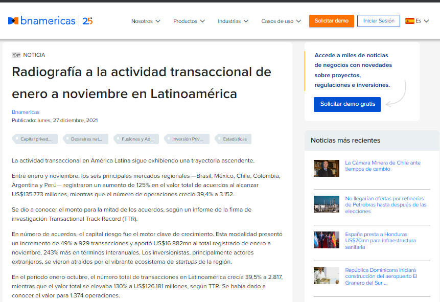Image resolution: width=440 pixels, height=302 pixels.
Task: Expand the Nosotros dropdown menu
Action: [146, 21]
